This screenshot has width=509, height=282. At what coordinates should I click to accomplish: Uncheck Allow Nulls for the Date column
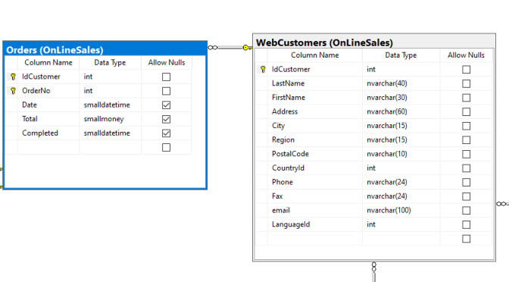click(x=166, y=105)
